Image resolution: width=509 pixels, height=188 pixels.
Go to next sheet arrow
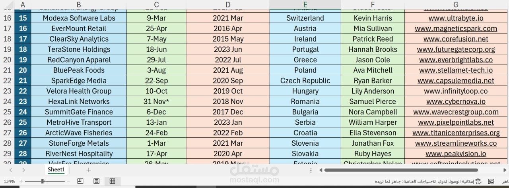(x=24, y=170)
